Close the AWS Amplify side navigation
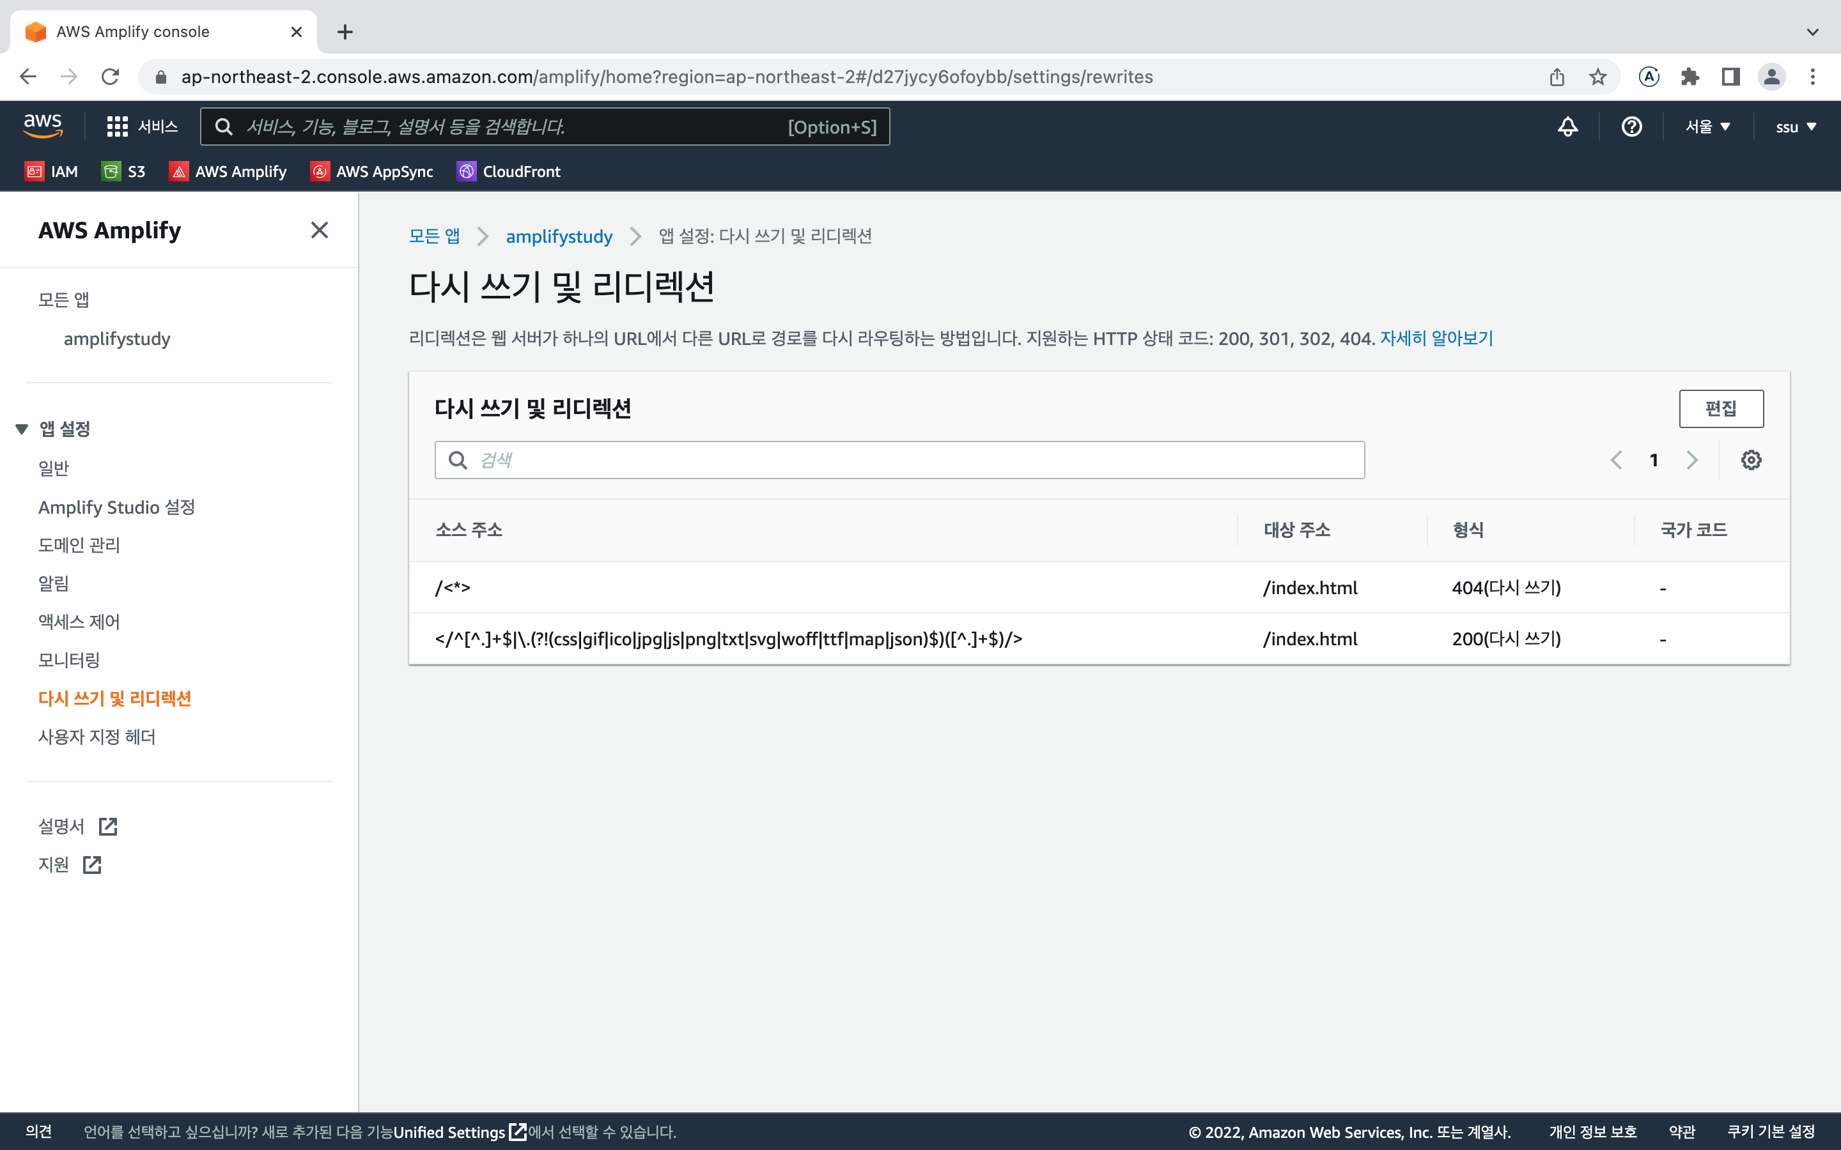Viewport: 1841px width, 1150px height. (320, 230)
